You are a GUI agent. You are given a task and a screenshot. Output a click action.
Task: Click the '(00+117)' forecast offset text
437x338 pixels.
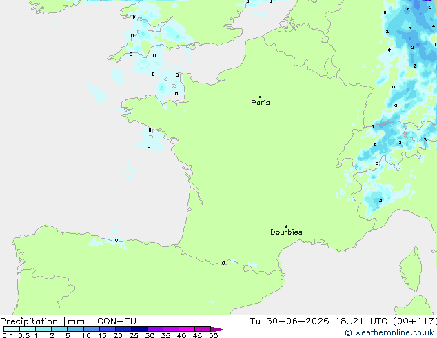coord(415,321)
